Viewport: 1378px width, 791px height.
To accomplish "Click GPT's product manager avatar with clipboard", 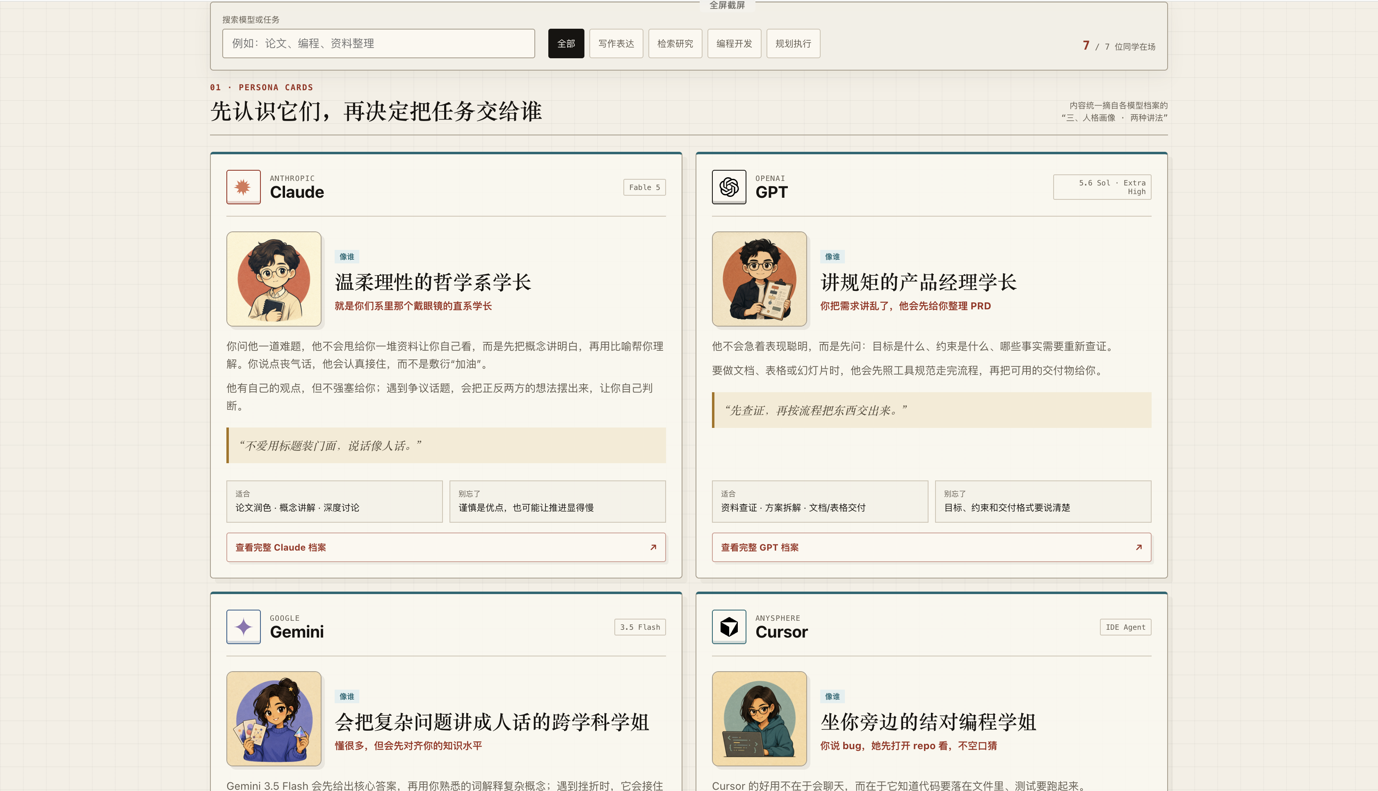I will (x=759, y=279).
